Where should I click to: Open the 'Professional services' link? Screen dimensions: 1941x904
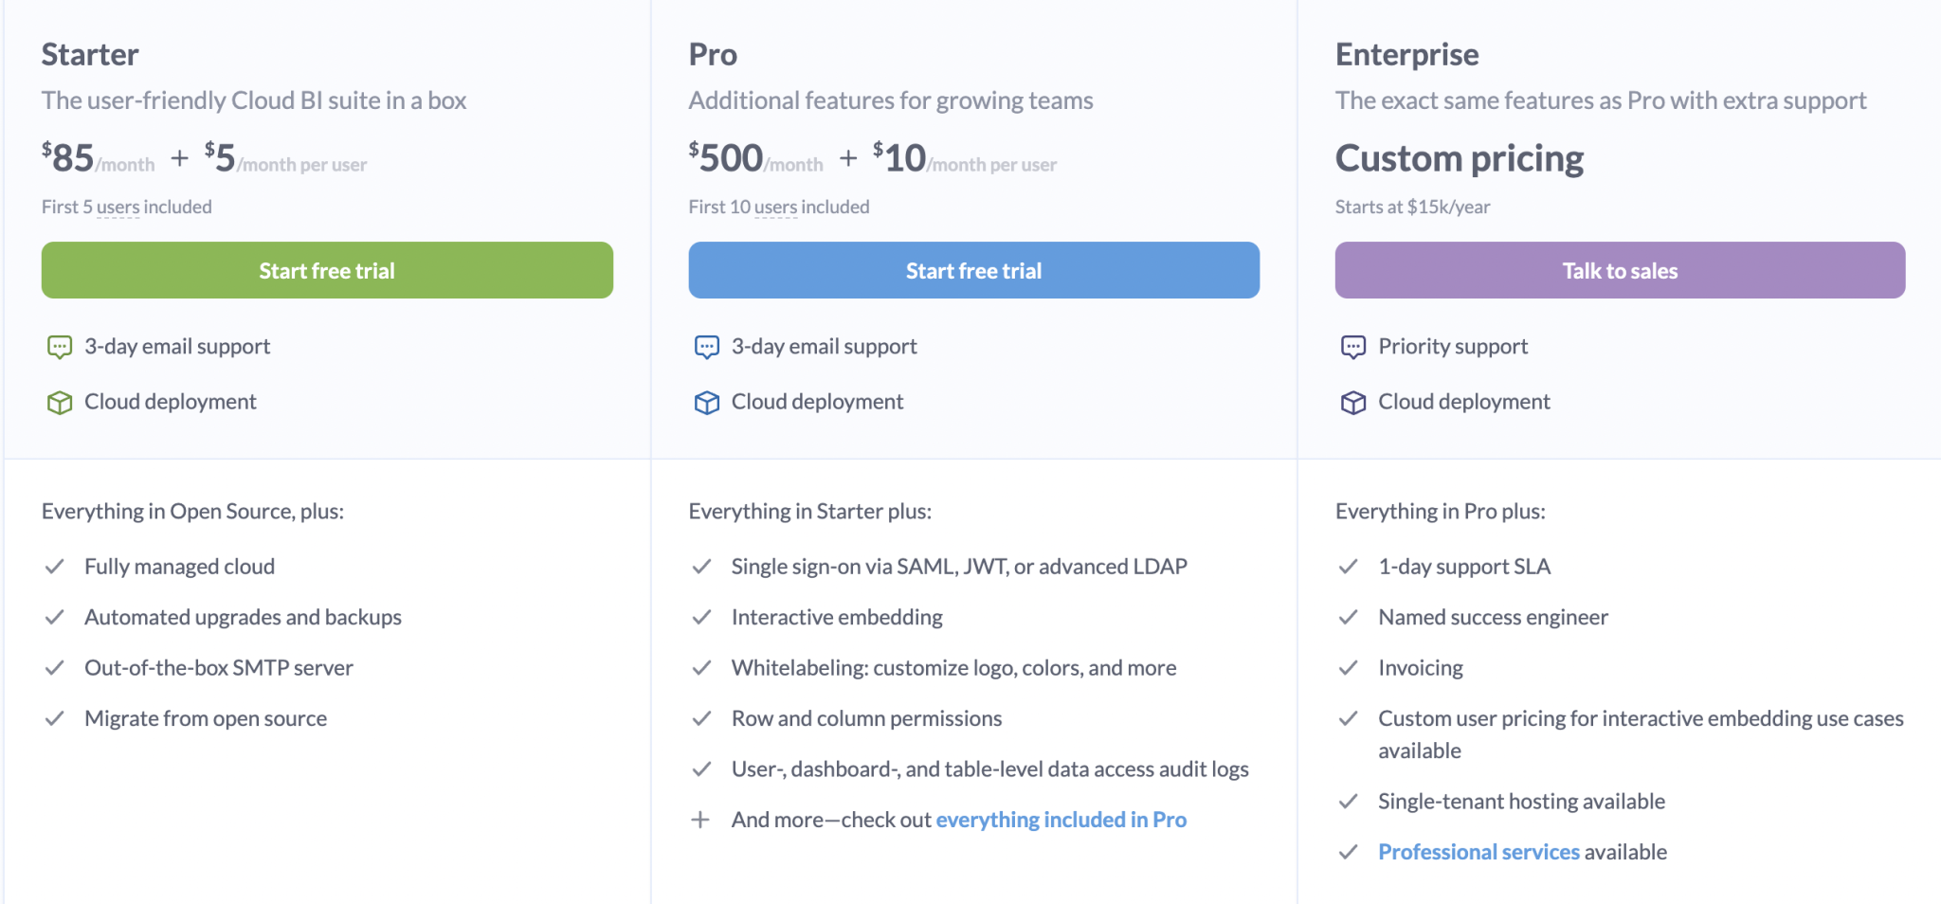tap(1478, 851)
